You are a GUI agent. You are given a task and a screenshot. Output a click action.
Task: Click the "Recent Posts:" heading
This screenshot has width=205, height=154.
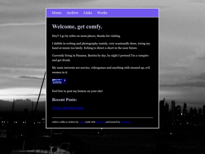(x=65, y=100)
